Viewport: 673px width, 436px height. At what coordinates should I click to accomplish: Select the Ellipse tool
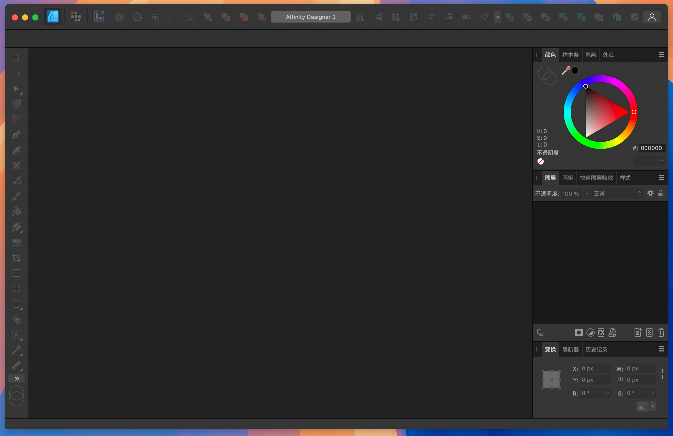tap(16, 289)
